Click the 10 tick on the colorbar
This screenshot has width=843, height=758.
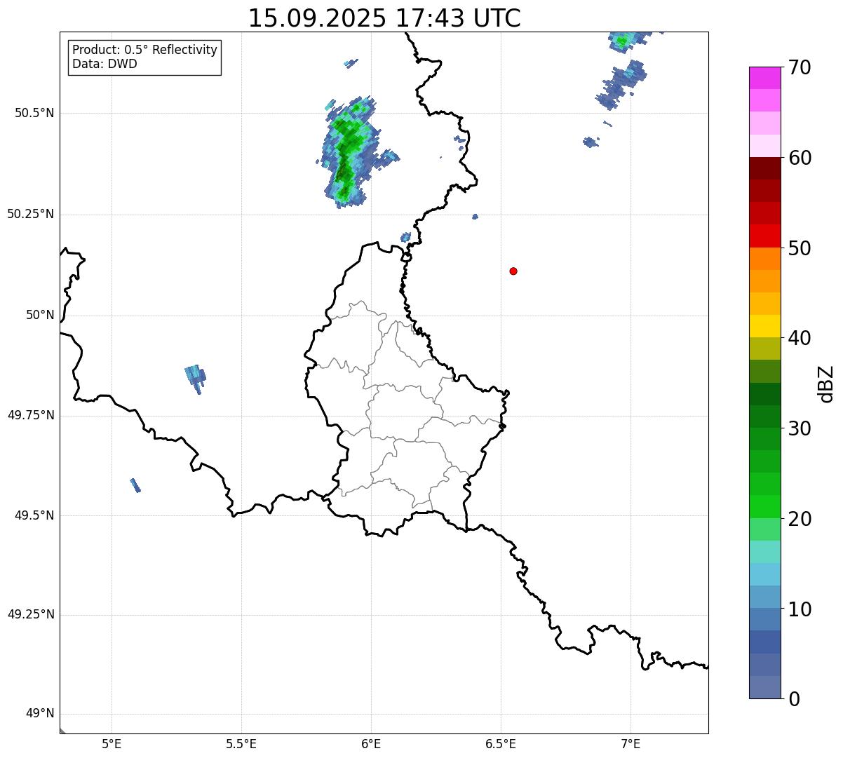tap(800, 609)
